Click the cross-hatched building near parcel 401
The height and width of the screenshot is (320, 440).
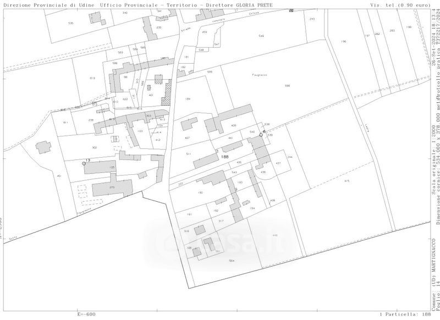166,92
